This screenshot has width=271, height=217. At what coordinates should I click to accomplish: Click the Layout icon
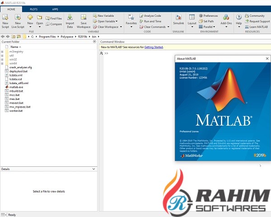coord(192,17)
